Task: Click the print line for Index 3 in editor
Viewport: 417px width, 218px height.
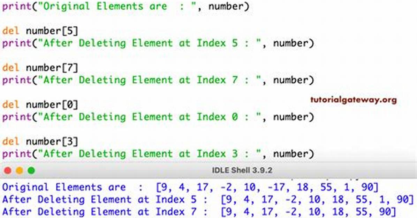Action: point(158,154)
